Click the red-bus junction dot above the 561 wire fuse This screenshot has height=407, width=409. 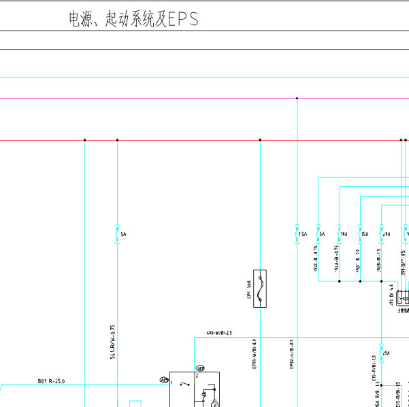tap(117, 140)
